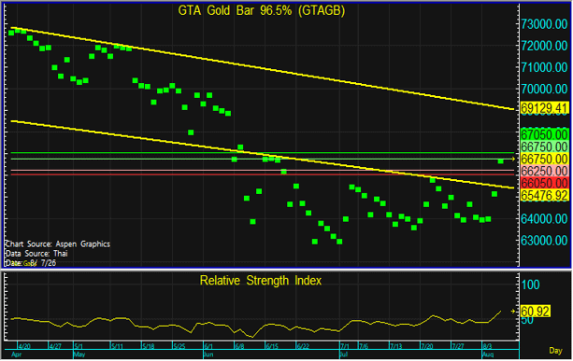Click the Relative Strength Index panel title
Image resolution: width=573 pixels, height=361 pixels.
click(261, 281)
